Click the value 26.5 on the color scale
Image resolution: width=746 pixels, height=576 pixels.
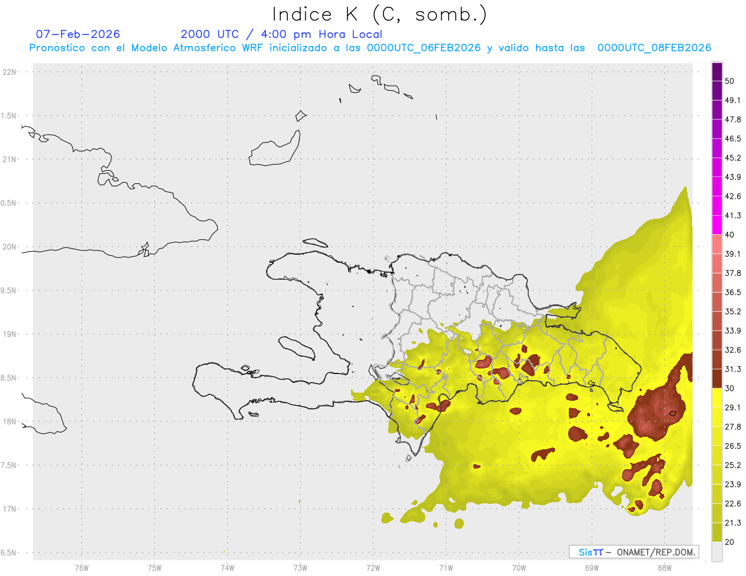click(733, 446)
